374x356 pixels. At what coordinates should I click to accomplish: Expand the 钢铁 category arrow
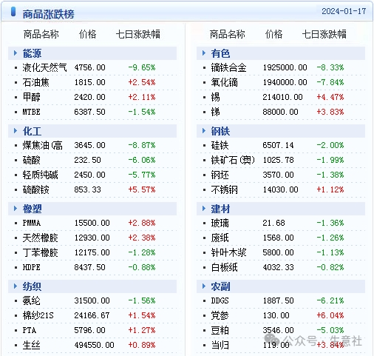pos(204,131)
